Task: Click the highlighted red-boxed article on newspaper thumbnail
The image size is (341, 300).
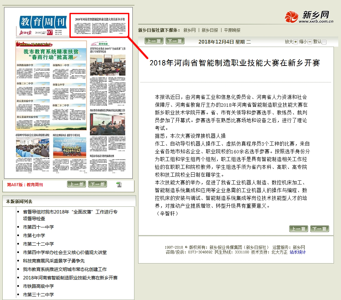Action: pos(99,25)
